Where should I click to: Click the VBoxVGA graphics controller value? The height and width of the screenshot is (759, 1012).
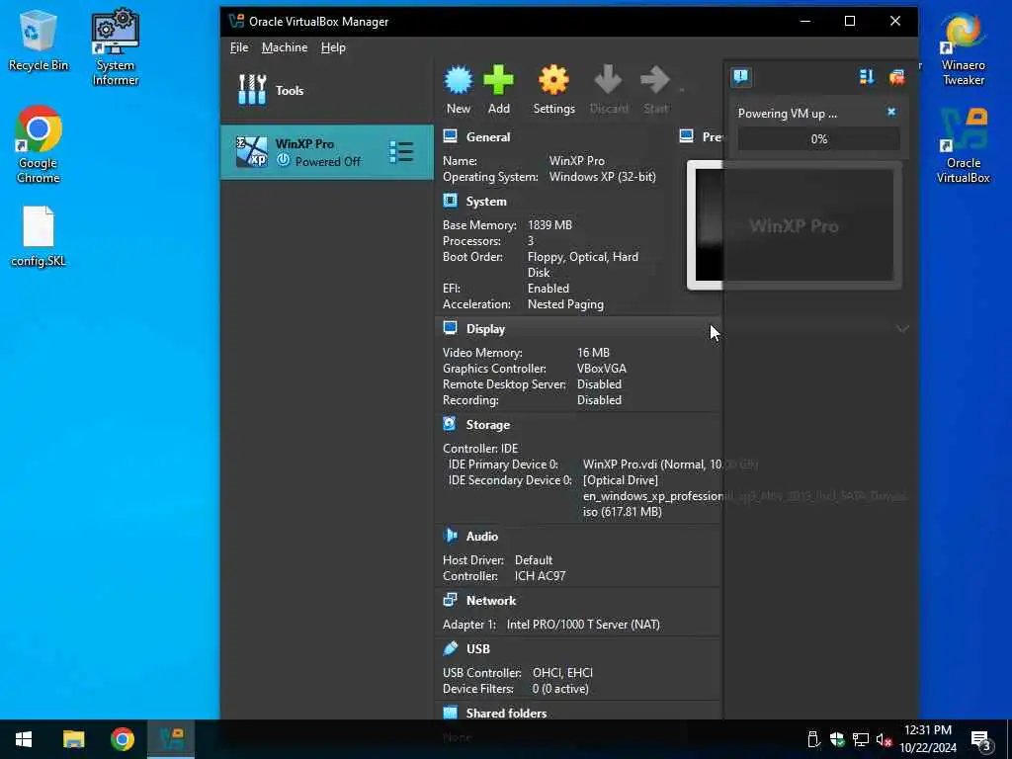click(x=601, y=369)
